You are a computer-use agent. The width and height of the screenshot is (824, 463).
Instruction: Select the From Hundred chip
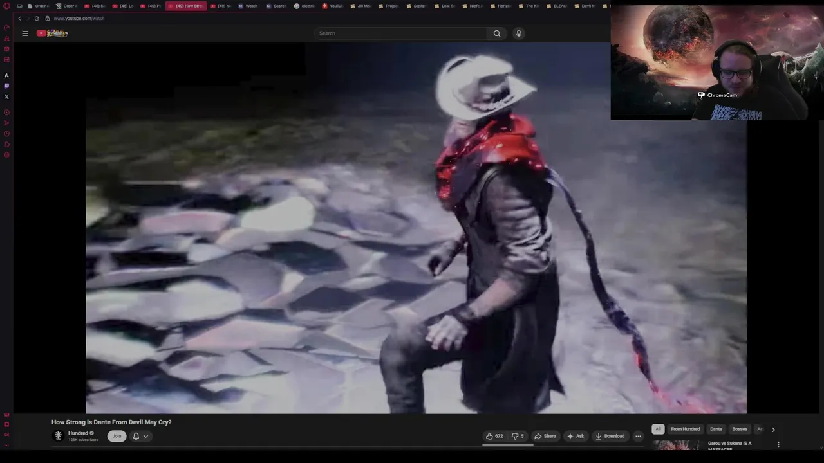[x=686, y=429]
